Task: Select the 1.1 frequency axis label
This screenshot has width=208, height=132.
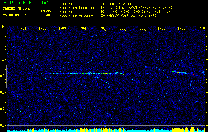Action: coord(3,43)
